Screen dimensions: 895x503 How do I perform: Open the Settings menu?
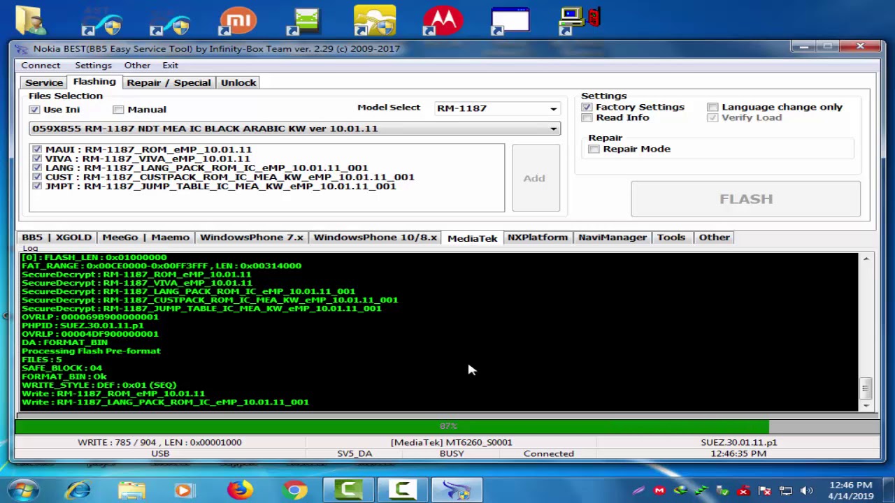(x=93, y=65)
